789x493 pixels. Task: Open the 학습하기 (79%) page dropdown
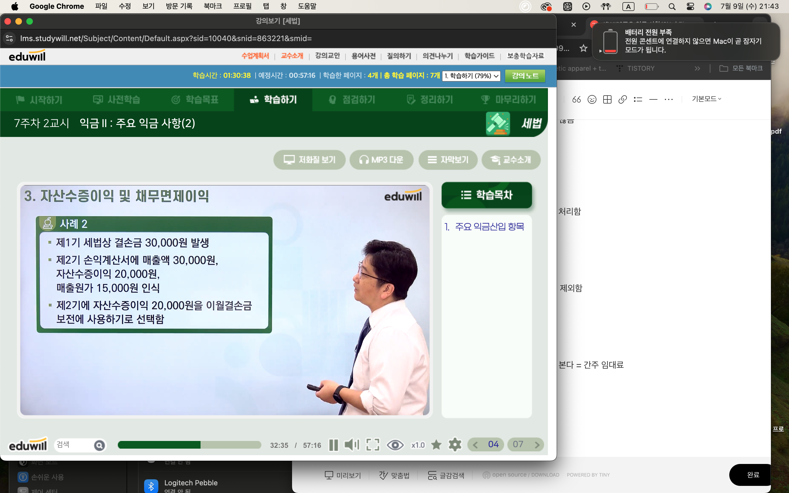[471, 76]
